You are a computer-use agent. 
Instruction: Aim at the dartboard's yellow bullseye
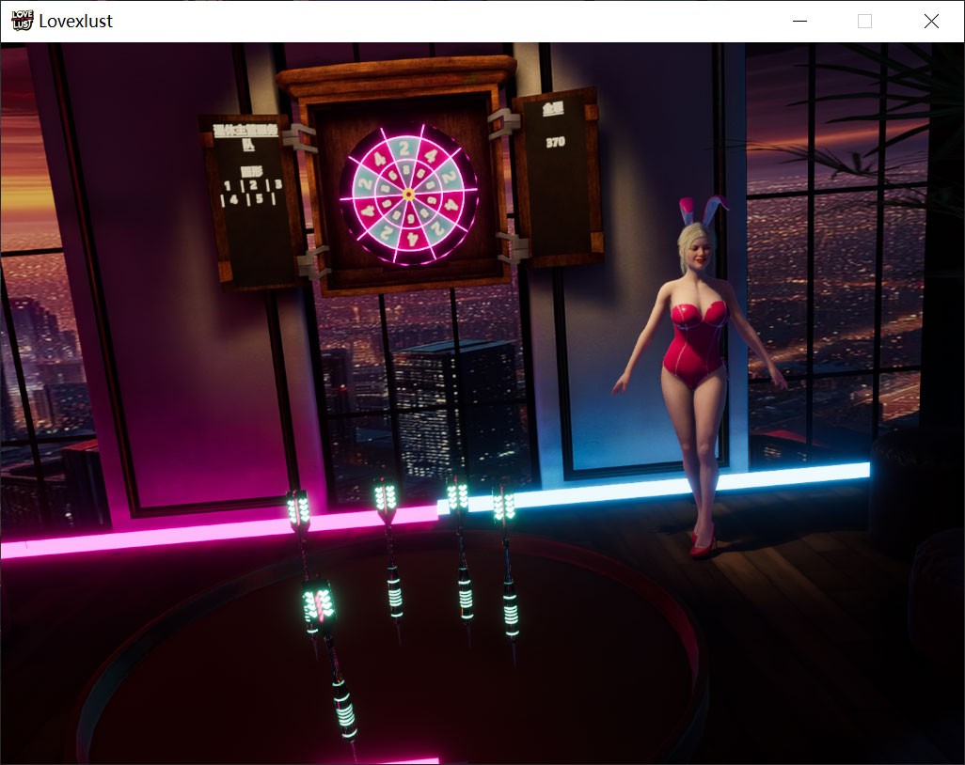[408, 194]
